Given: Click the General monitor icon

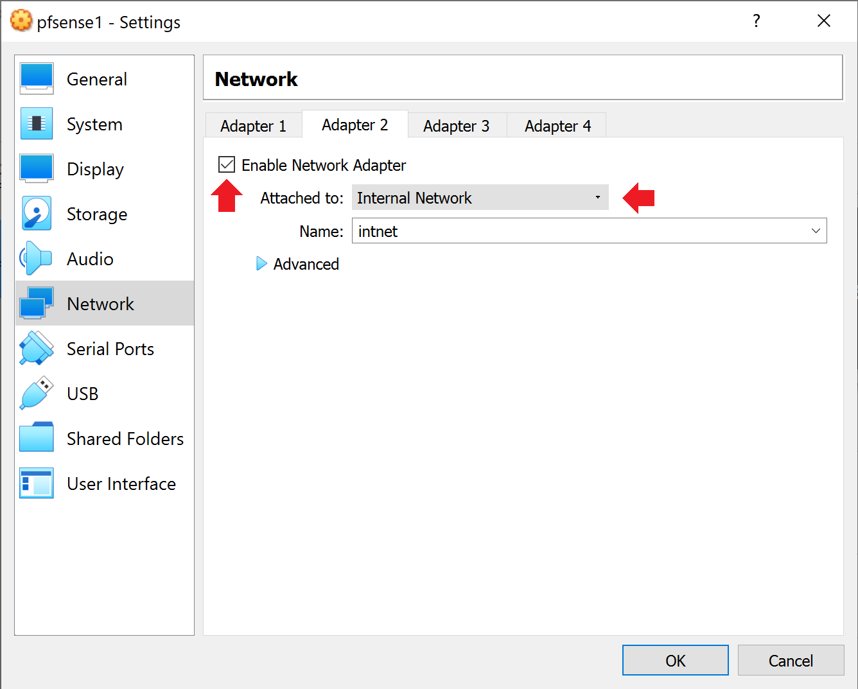Looking at the screenshot, I should [x=37, y=79].
